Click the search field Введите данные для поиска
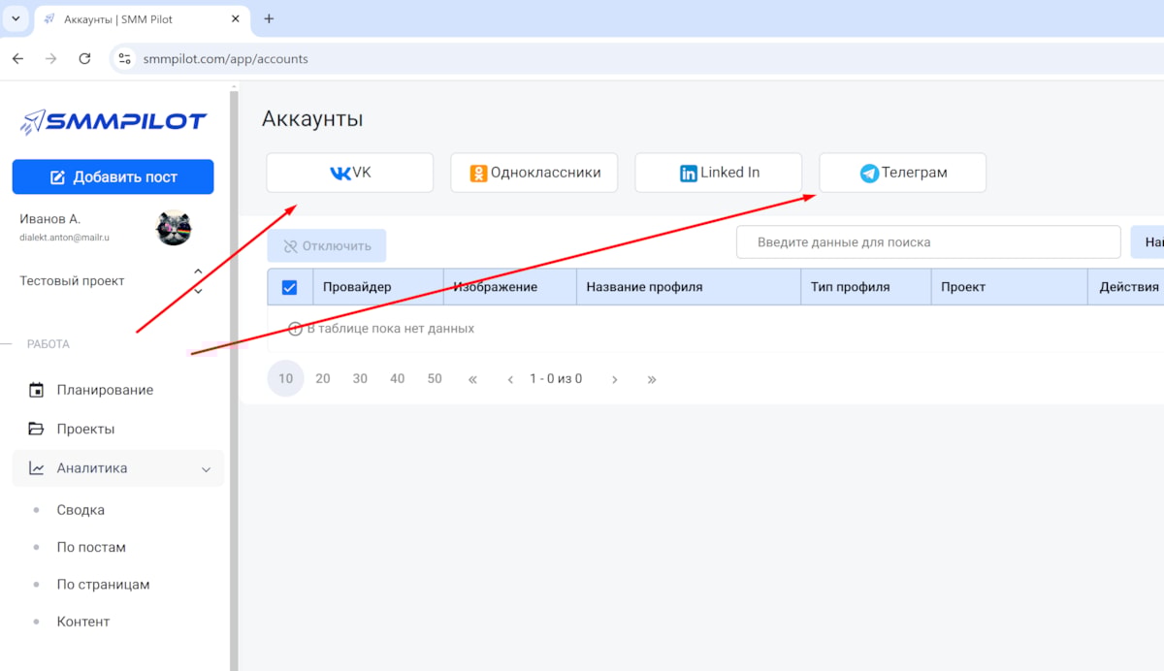 click(928, 242)
